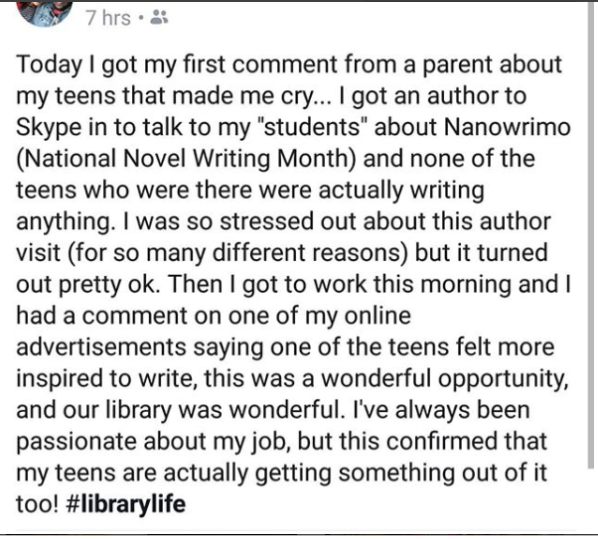
Task: Click the word advertisements in the post
Action: click(x=101, y=346)
